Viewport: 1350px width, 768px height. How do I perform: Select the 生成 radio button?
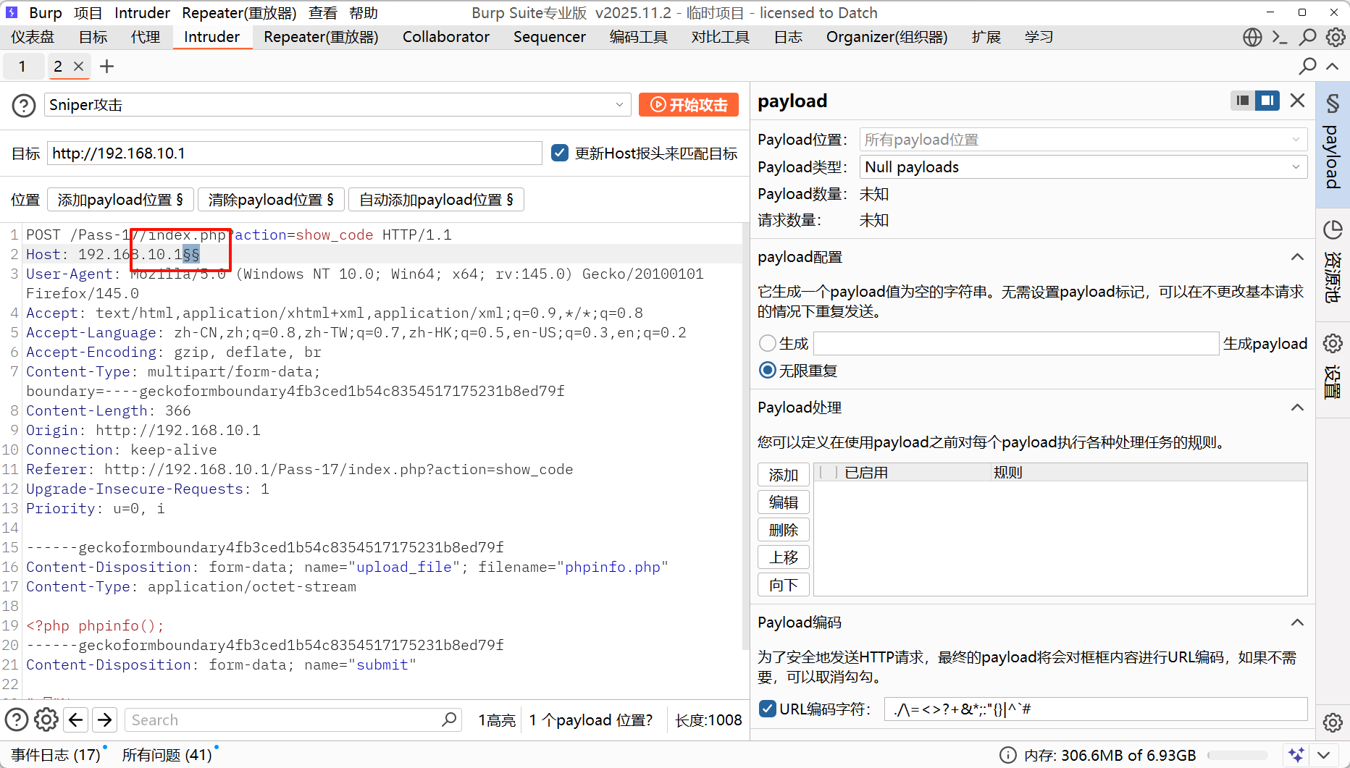(767, 343)
